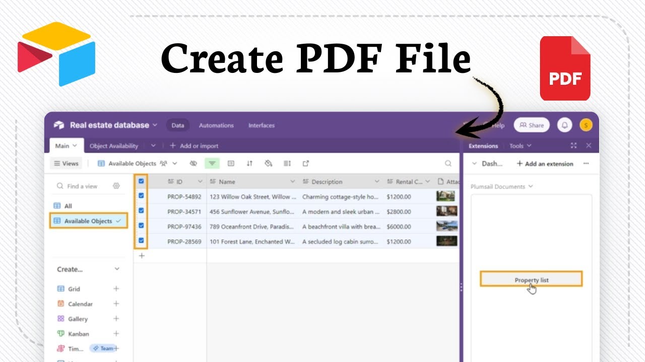The image size is (645, 362).
Task: Open the 789 Oceanfront Drive thumbnail
Action: 446,226
